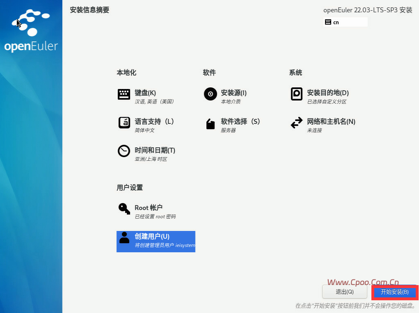The height and width of the screenshot is (313, 419).
Task: Click the 系统 section heading
Action: [295, 73]
